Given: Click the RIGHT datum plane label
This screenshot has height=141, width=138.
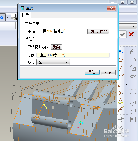Looking at the screenshot, I should coord(94,108).
